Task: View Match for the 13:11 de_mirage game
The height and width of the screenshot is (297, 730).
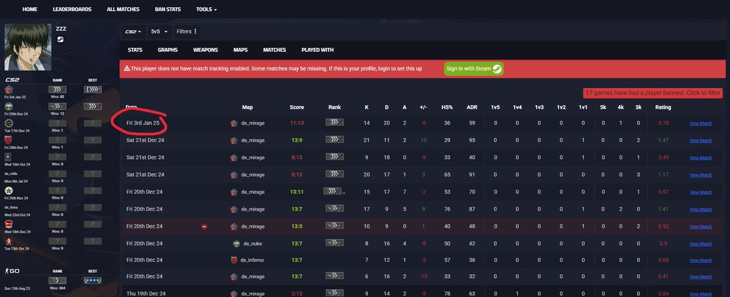Action: [x=700, y=192]
